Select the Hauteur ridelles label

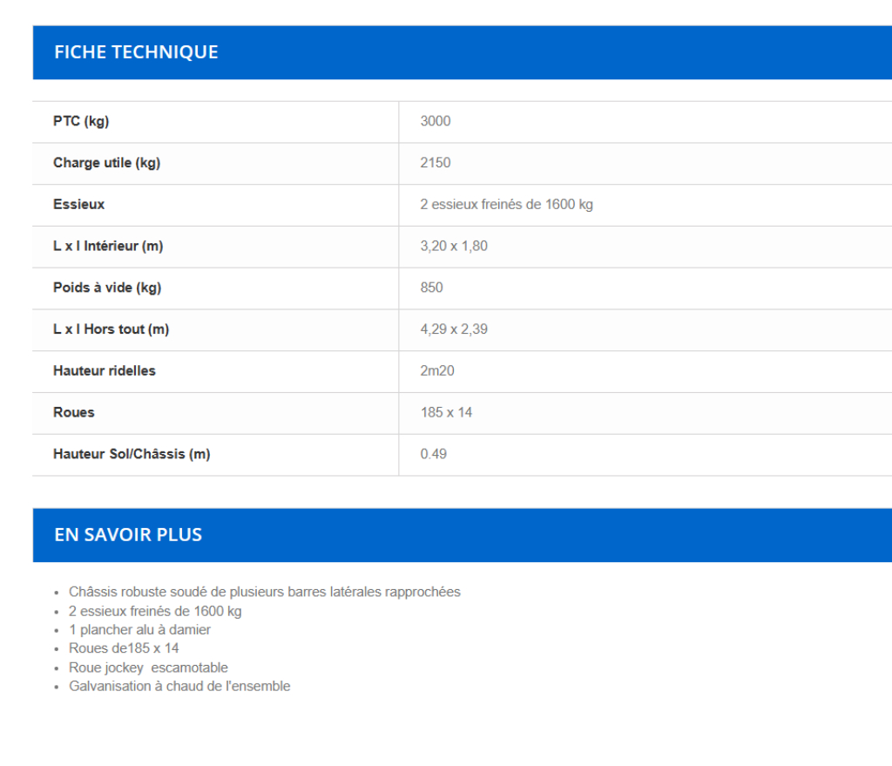[105, 370]
